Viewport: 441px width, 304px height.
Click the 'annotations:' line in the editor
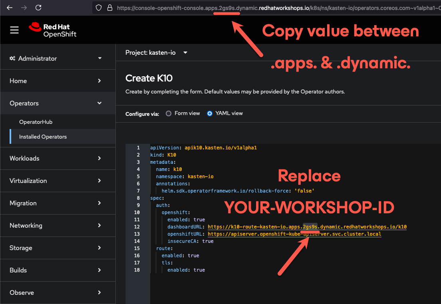pos(173,184)
